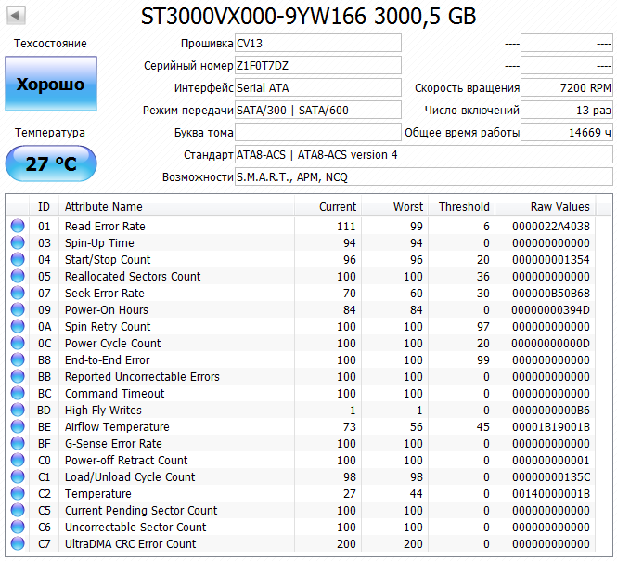Click the status orb for Current Pending Sector Count
The image size is (617, 561).
[18, 511]
